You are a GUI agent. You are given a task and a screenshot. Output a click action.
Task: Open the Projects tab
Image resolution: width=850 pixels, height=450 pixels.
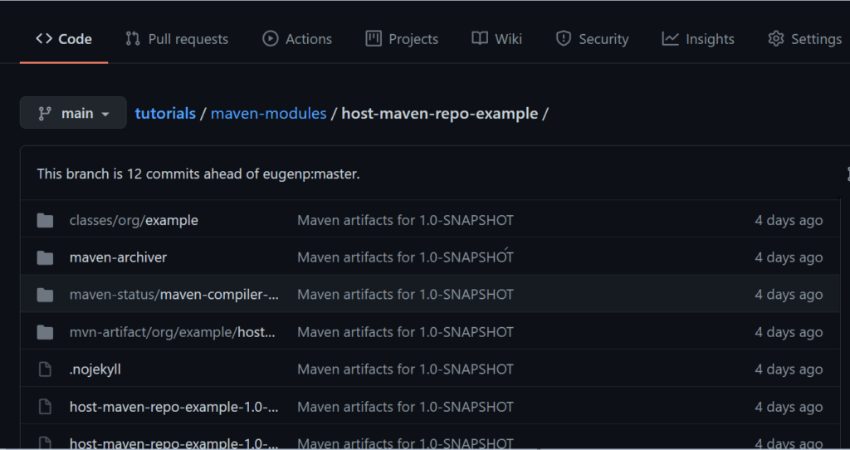tap(402, 39)
